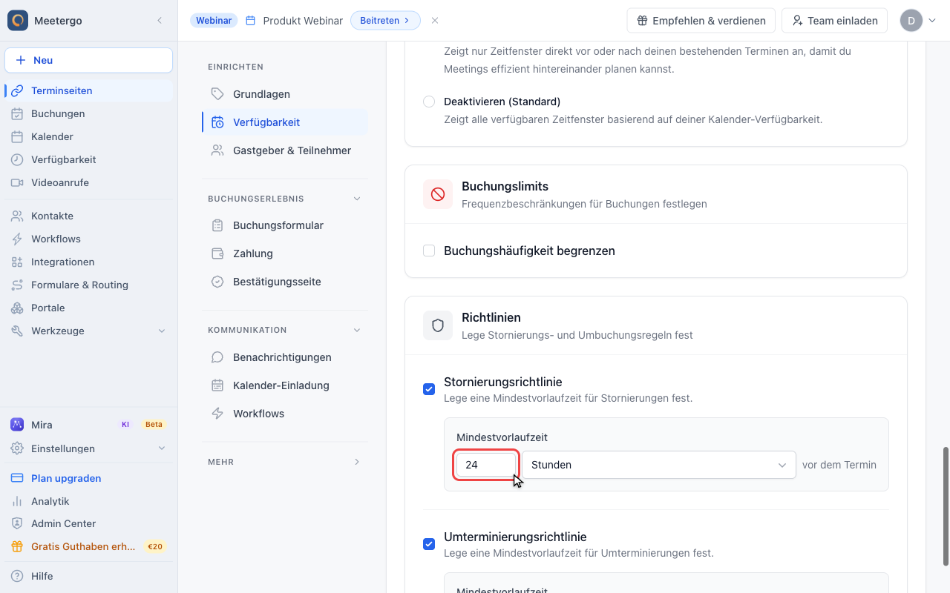This screenshot has height=593, width=950.
Task: Click the Mindestvorlaufzeit 24 input field
Action: [486, 465]
